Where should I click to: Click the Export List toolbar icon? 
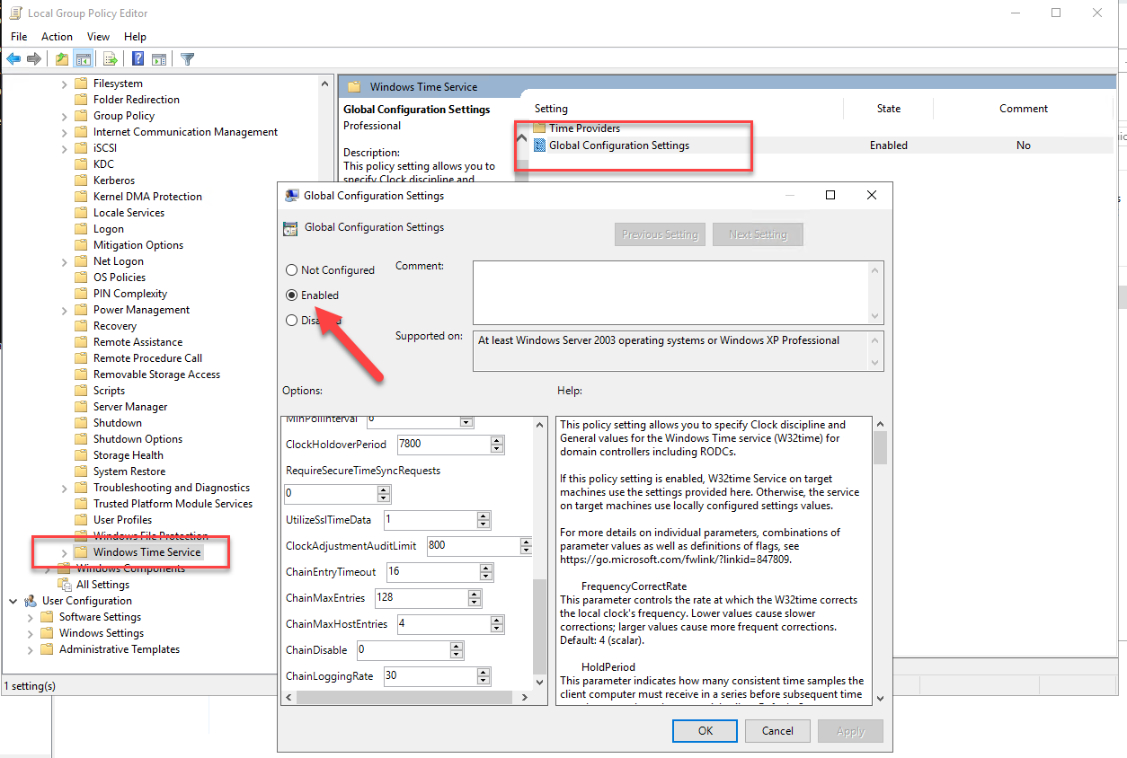pyautogui.click(x=111, y=59)
